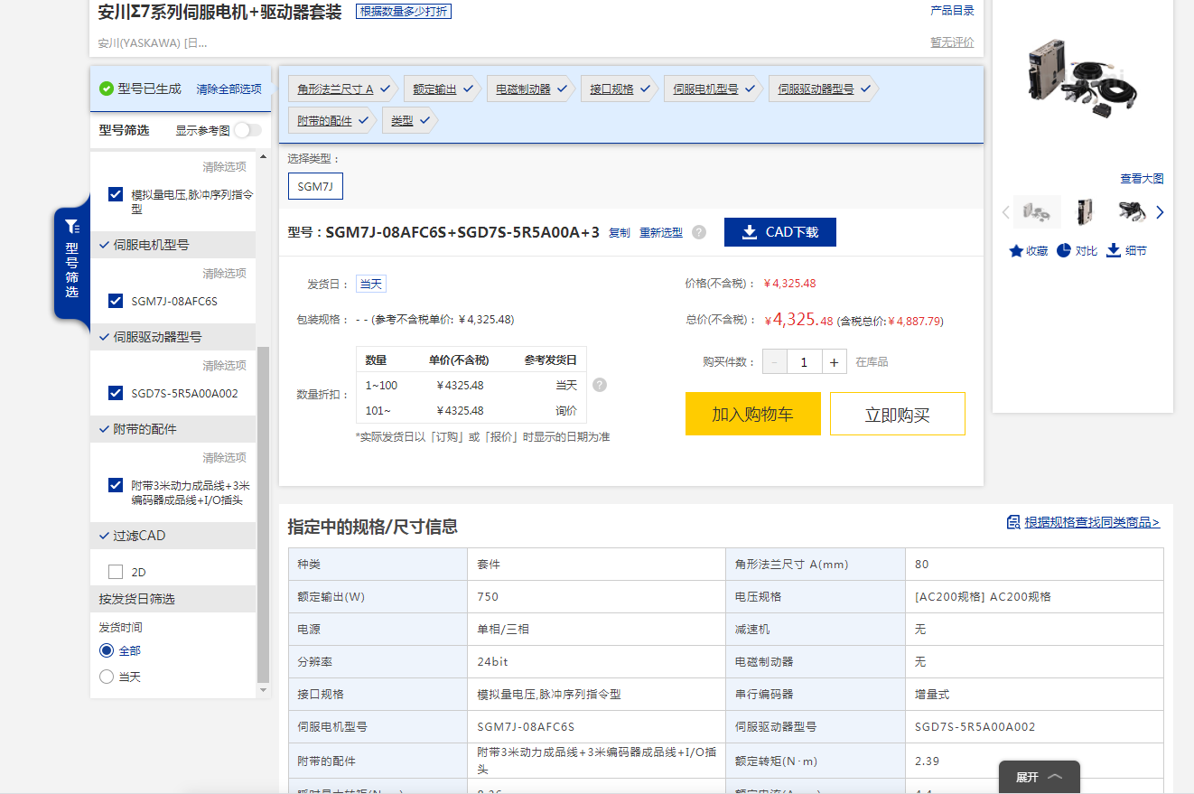Add product to favorites with 收藏 star

(x=1029, y=250)
